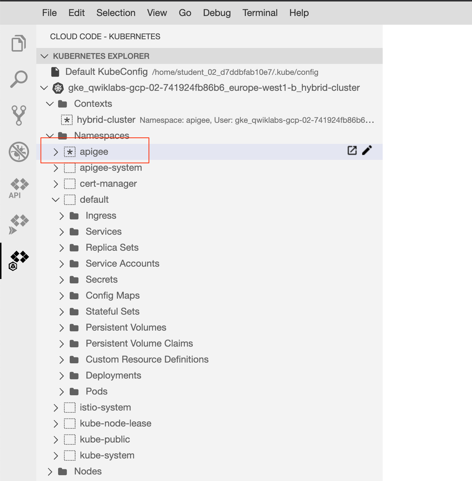The image size is (472, 481).
Task: Open Cloud Code API icon in activity bar
Action: click(x=19, y=188)
